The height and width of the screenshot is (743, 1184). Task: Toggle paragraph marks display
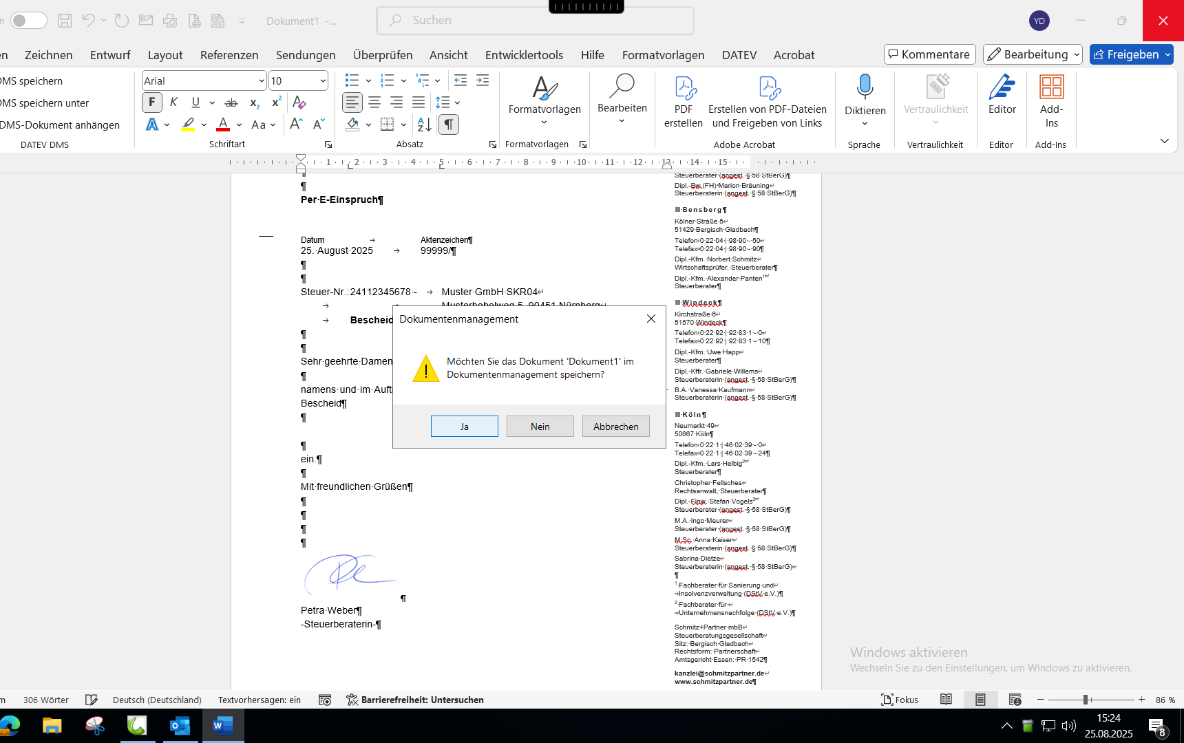(x=448, y=125)
